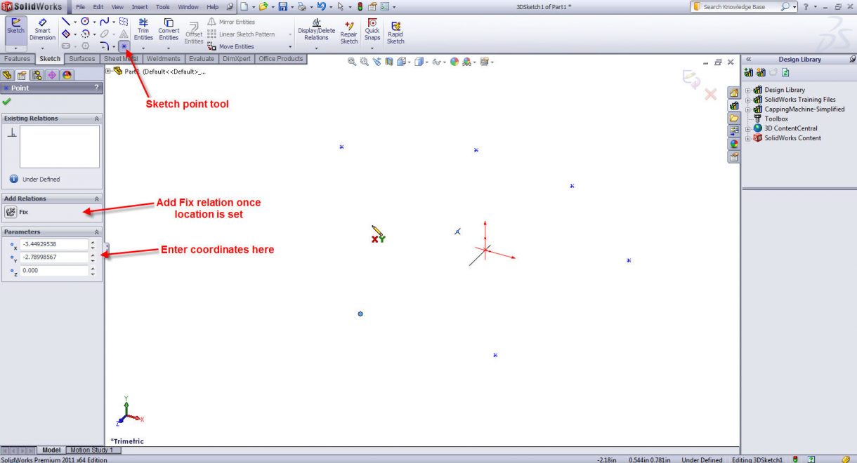Switch to the Surfaces tab

pos(82,59)
